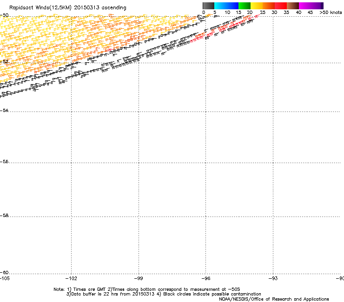Click the cyan 5-10 knots legend color

point(220,6)
